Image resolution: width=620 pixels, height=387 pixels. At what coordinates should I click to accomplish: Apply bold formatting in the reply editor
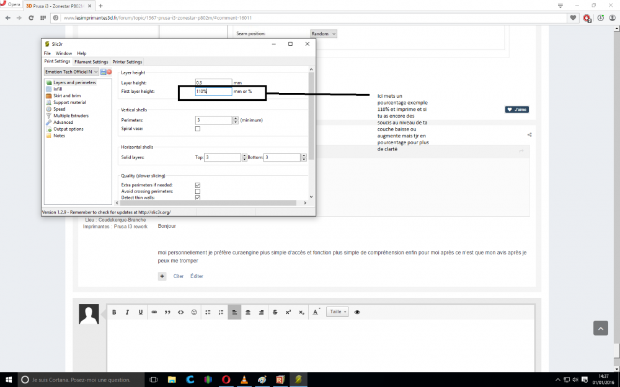114,312
